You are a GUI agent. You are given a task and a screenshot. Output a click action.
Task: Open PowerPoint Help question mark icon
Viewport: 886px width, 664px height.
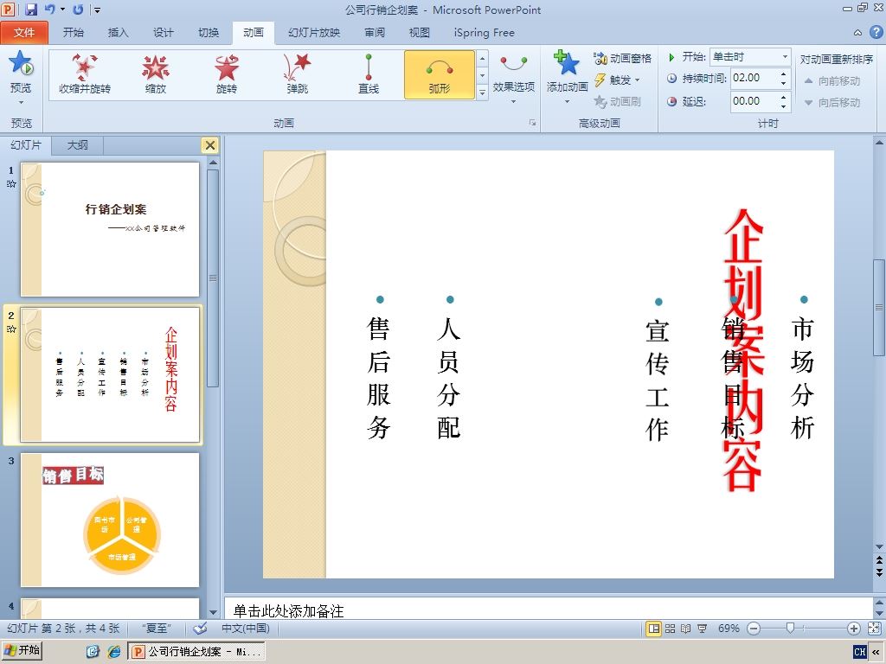tap(876, 32)
